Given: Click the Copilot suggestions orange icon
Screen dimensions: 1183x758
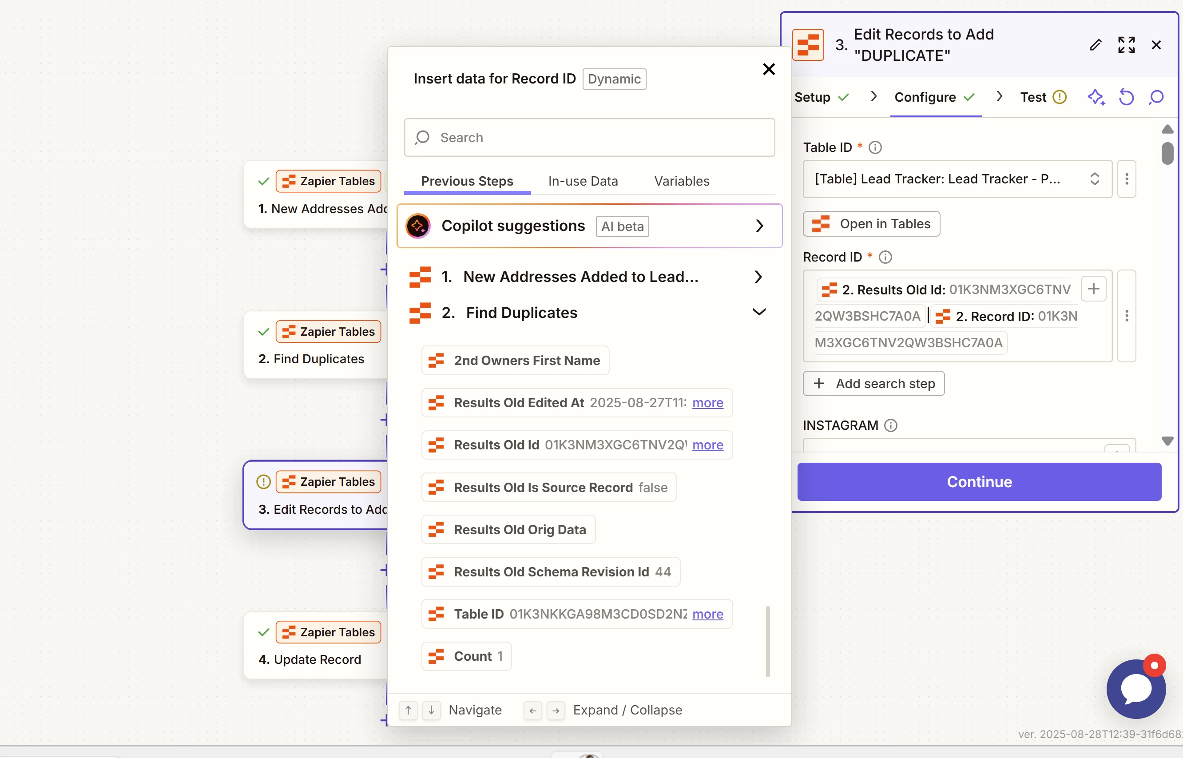Looking at the screenshot, I should coord(418,226).
